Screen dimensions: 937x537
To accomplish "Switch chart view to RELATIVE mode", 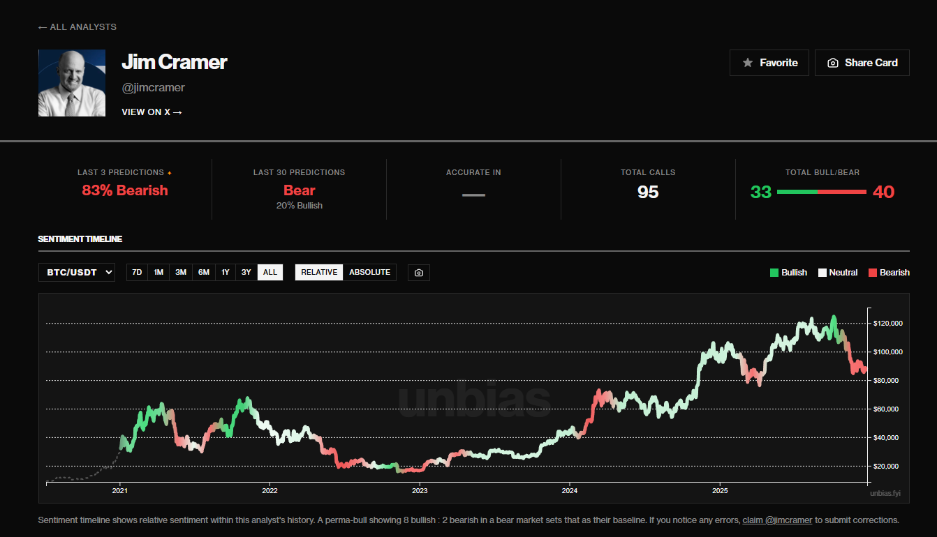I will click(318, 272).
